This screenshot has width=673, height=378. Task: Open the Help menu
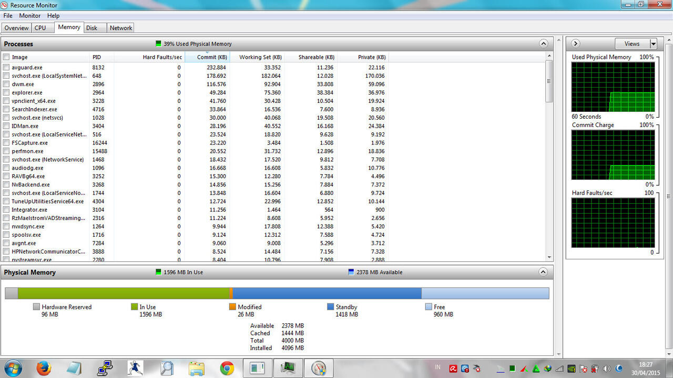tap(53, 16)
